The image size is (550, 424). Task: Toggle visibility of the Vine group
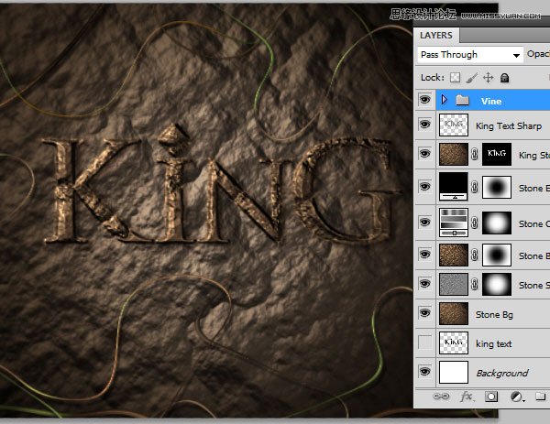(x=424, y=100)
